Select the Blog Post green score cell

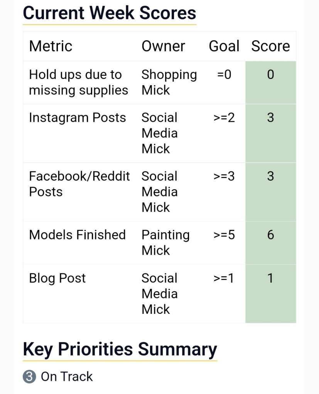pos(270,293)
